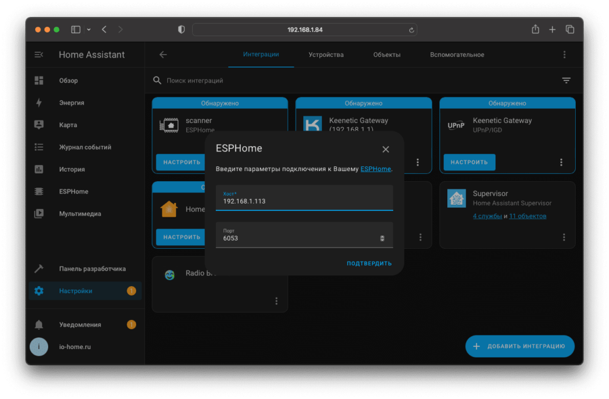
Task: Open the page overflow menu beside Вспомогательное
Action: 564,55
